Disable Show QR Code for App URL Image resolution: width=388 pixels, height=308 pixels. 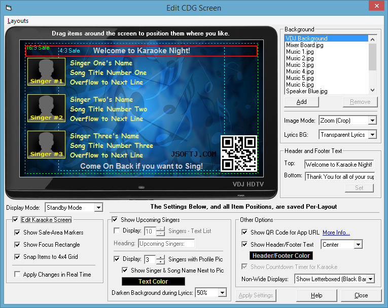pyautogui.click(x=244, y=232)
